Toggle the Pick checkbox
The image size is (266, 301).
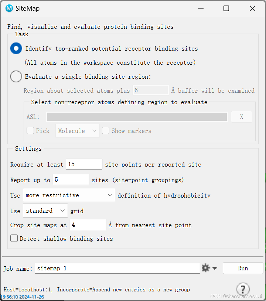30,130
